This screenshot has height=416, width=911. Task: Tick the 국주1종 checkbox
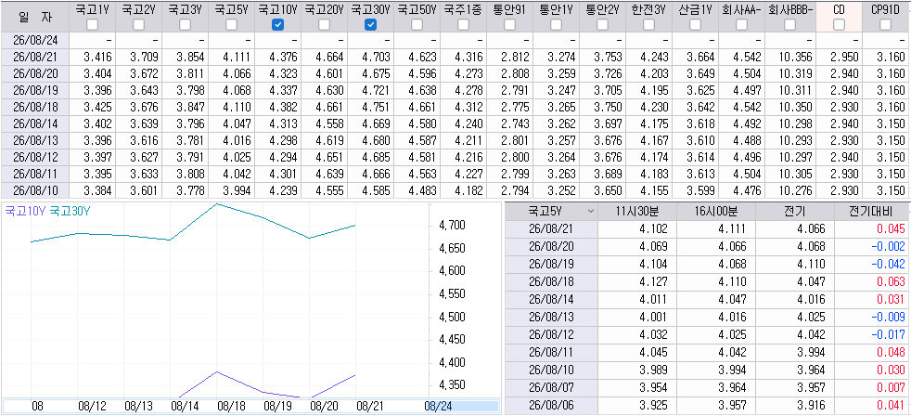[463, 24]
